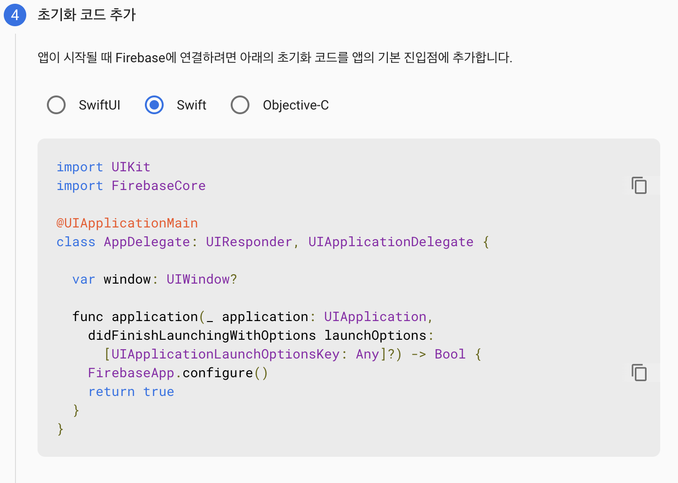Click the step 4 heading 초기화 코드 추가
This screenshot has width=678, height=483.
[x=87, y=15]
